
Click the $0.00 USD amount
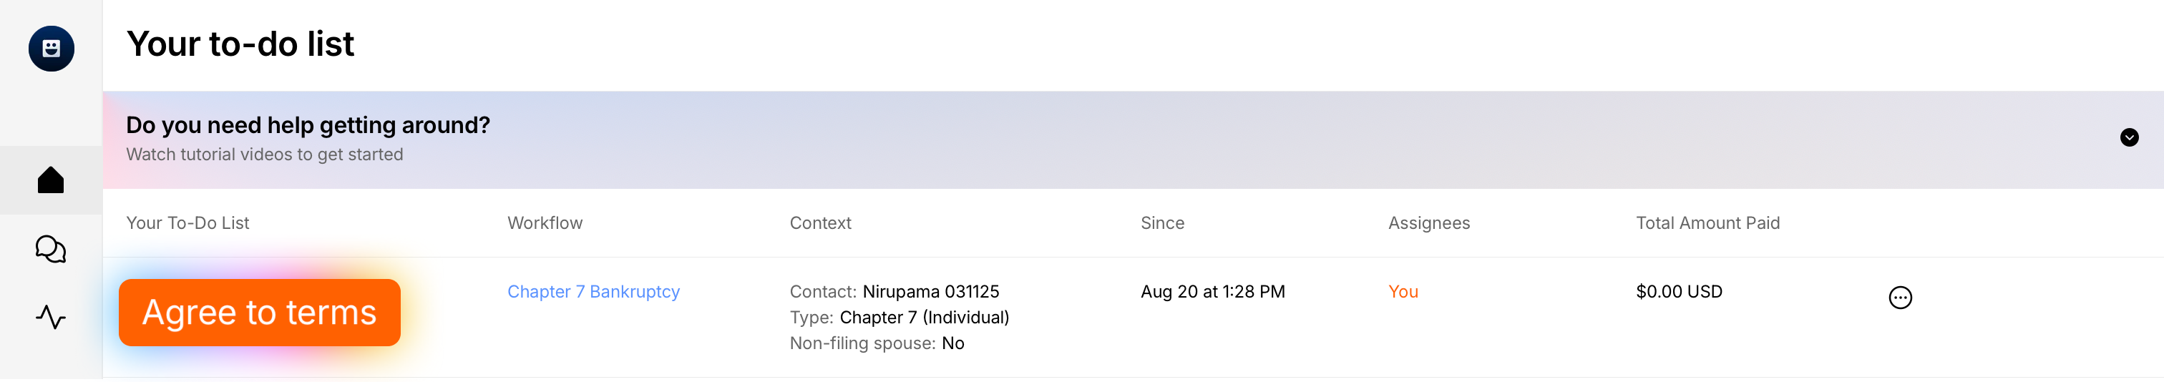[x=1678, y=291]
